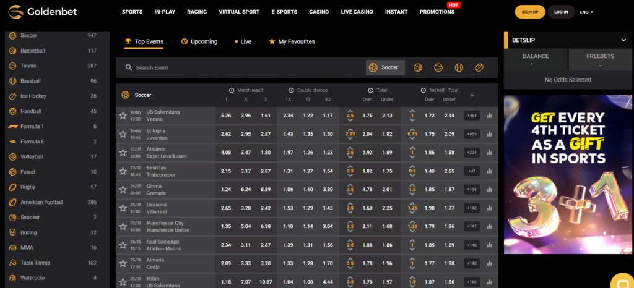Open the ENG language dropdown
The image size is (634, 288).
[x=586, y=12]
